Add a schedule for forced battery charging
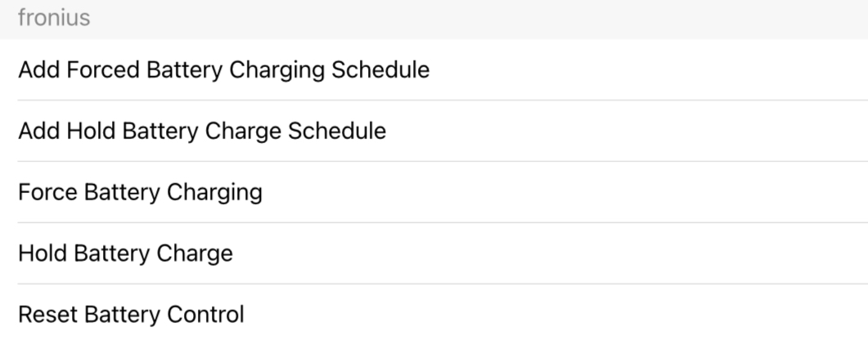The width and height of the screenshot is (868, 341). [x=223, y=70]
